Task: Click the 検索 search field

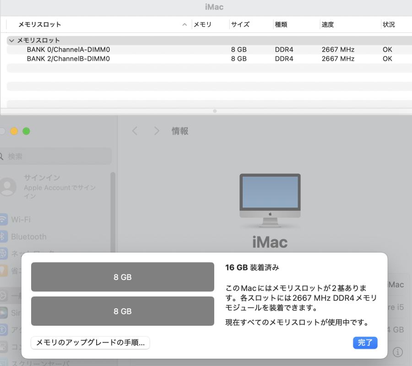Action: tap(55, 156)
